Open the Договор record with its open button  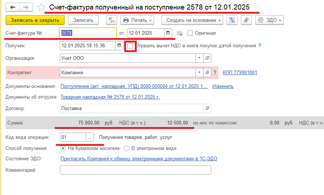pos(207,108)
